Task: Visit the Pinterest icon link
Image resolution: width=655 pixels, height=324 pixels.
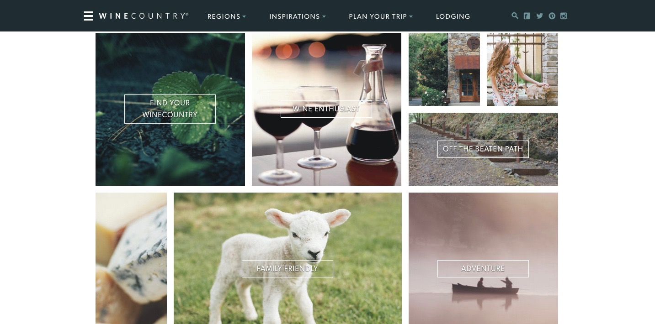Action: [552, 16]
